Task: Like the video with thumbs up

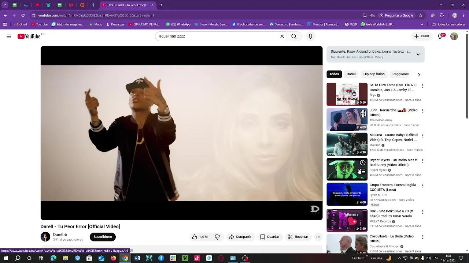Action: 200,237
